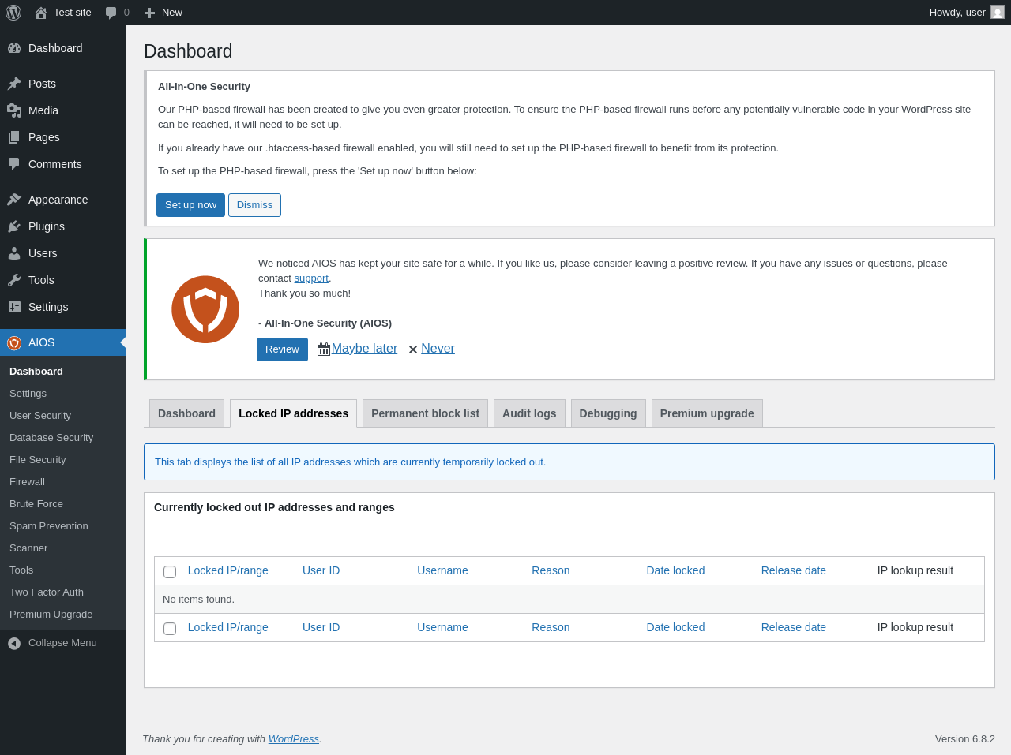Screen dimensions: 1011x755
Task: Click Howdy, user account menu
Action: (966, 13)
